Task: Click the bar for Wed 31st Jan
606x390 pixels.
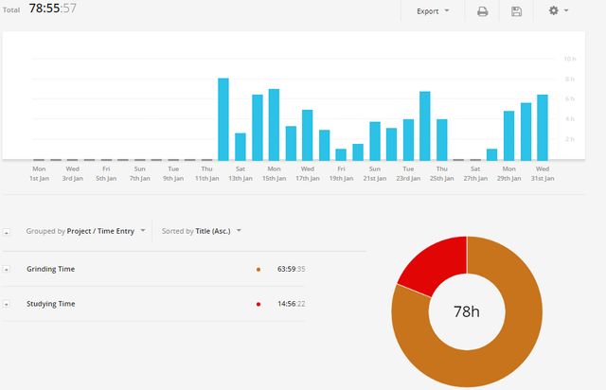Action: click(x=543, y=128)
